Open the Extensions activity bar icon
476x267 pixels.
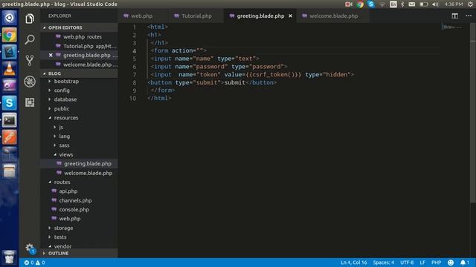[30, 102]
